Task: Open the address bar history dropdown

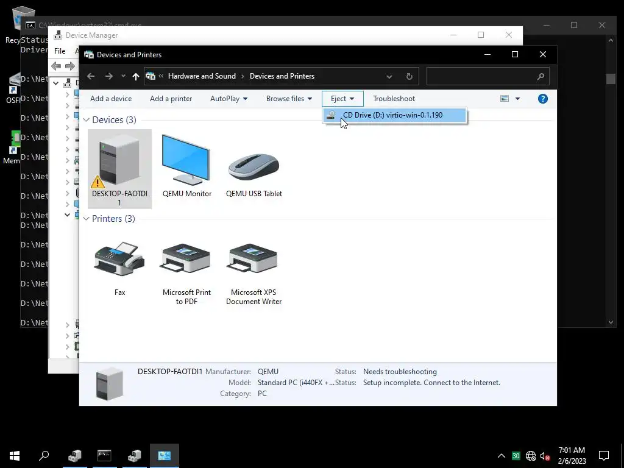Action: [389, 76]
